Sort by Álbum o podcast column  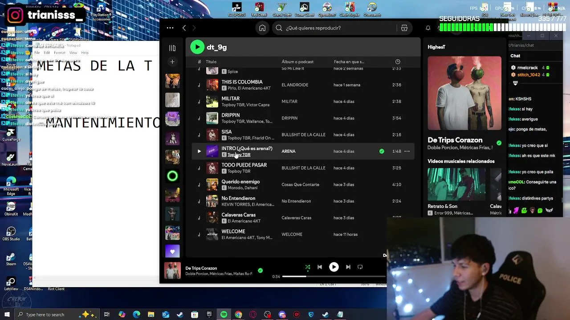pos(297,62)
